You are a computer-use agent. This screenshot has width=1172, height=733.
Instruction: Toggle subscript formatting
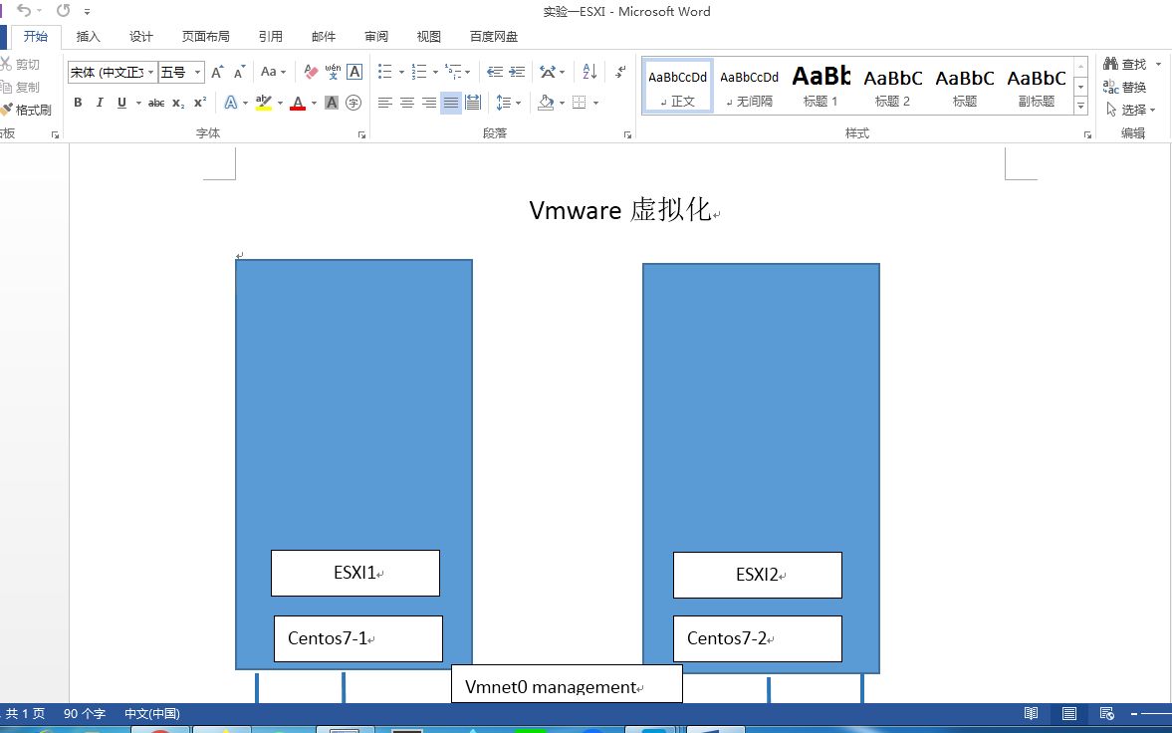click(x=177, y=102)
